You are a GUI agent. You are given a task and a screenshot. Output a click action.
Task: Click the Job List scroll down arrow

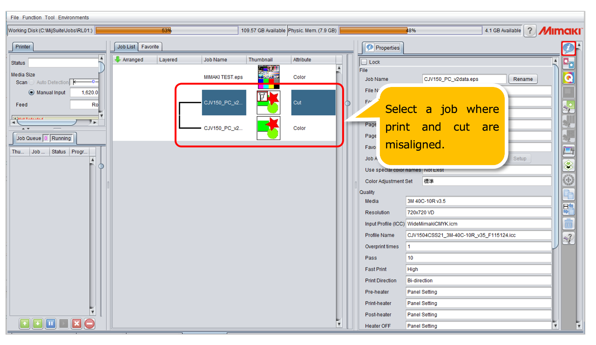(339, 324)
